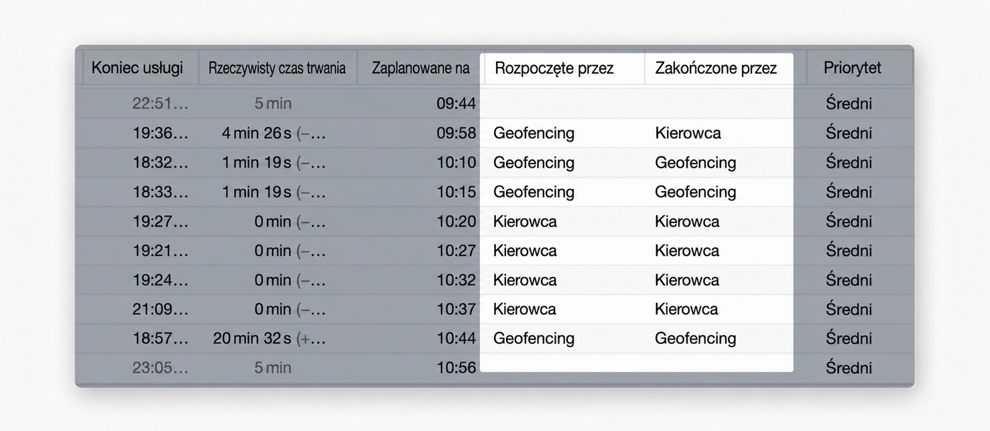
Task: Click Kierowca under Zakończone przez in 10:20 row
Action: click(x=687, y=221)
